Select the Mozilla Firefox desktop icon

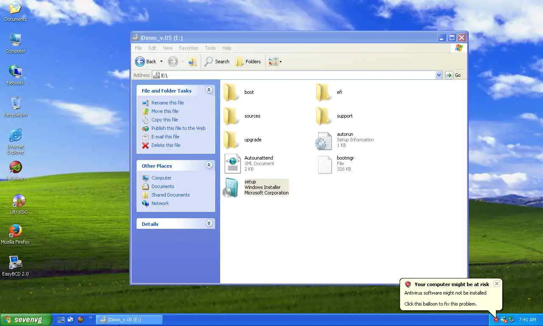(x=16, y=234)
